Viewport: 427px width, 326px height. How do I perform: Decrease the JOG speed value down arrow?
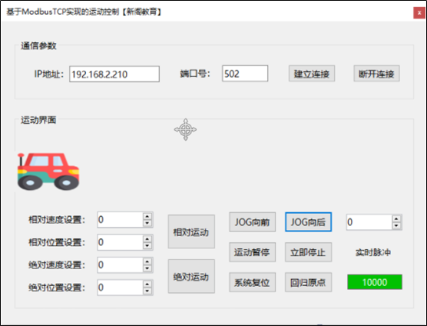[x=396, y=226]
